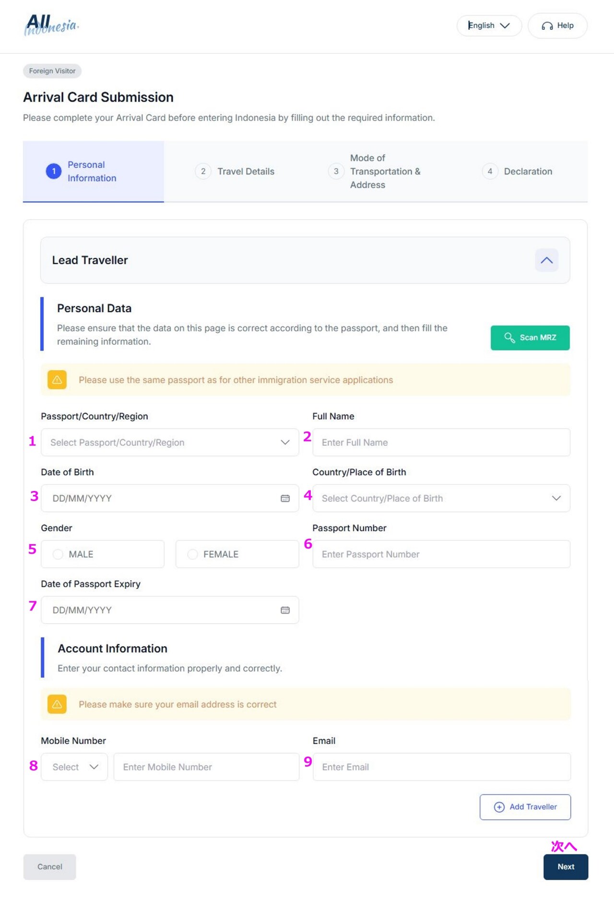Switch to the Declaration step tab
Viewport: 614px width, 899px height.
pyautogui.click(x=517, y=171)
